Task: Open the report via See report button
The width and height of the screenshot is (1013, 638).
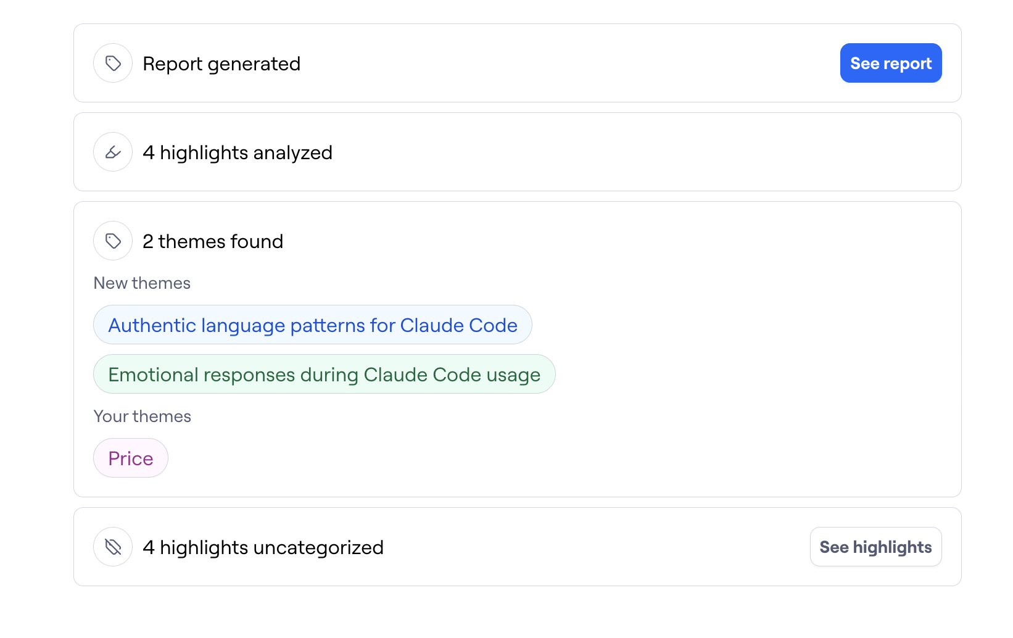Action: [890, 63]
